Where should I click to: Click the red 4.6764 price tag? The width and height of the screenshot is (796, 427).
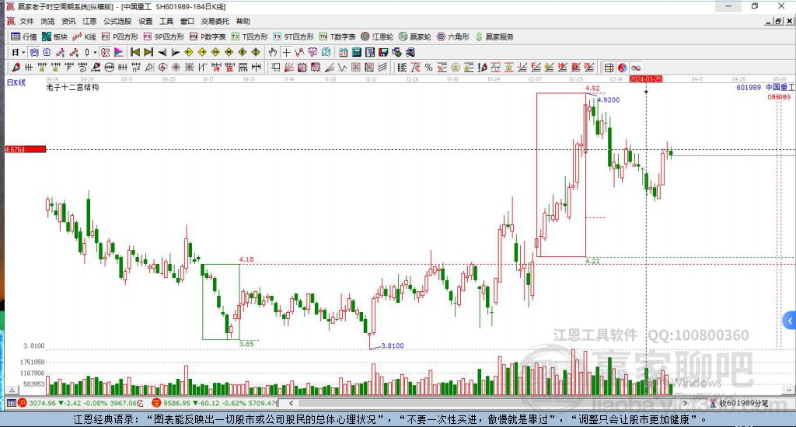coord(26,149)
